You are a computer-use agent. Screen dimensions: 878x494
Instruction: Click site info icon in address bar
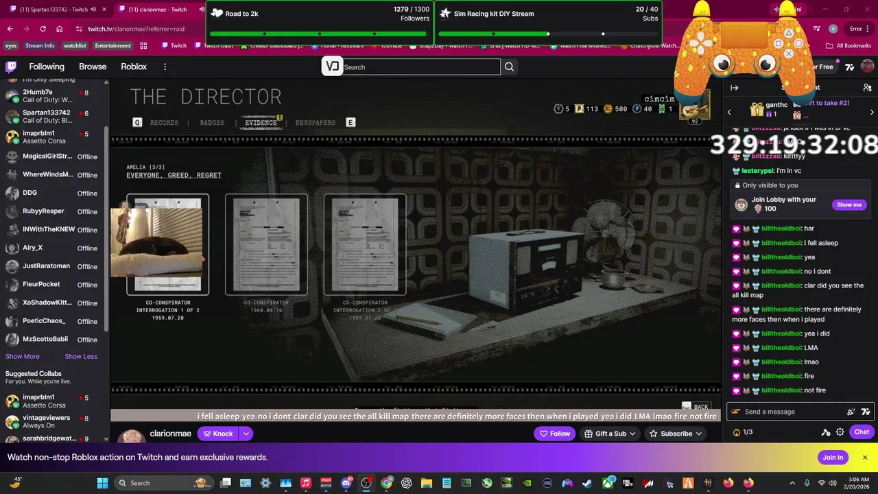79,29
